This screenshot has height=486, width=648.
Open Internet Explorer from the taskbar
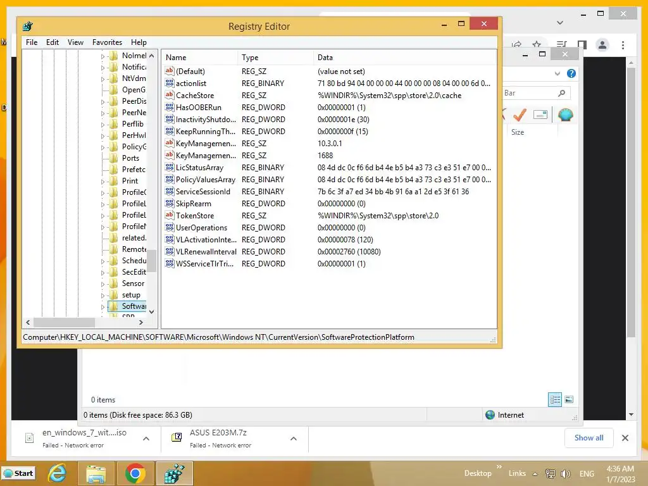click(x=57, y=473)
